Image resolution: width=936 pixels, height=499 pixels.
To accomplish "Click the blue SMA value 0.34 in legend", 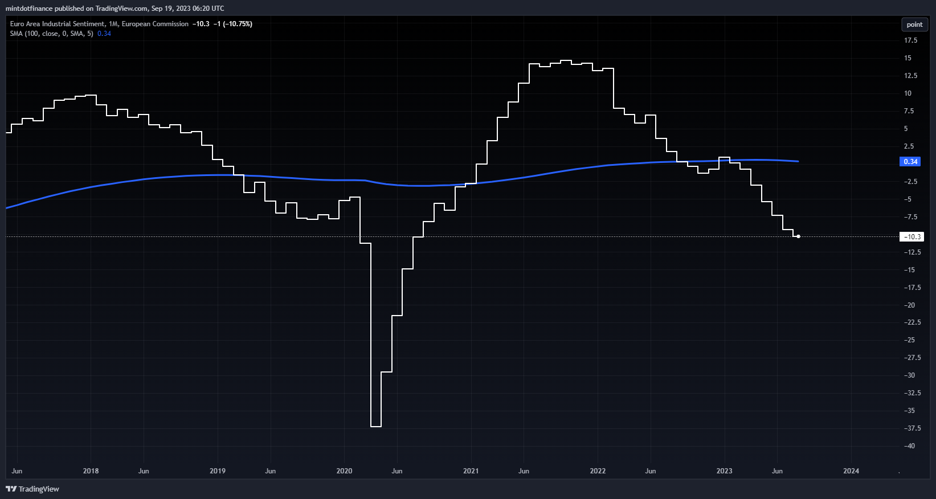I will pyautogui.click(x=104, y=34).
